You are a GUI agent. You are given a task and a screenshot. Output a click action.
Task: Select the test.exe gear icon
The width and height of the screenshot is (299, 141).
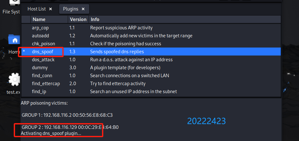(14, 80)
